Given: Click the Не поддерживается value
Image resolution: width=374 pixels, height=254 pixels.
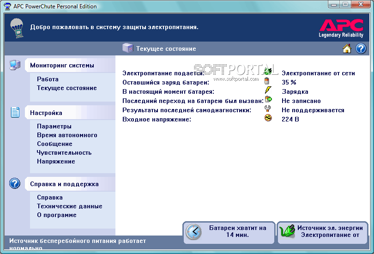Looking at the screenshot, I should click(x=313, y=110).
